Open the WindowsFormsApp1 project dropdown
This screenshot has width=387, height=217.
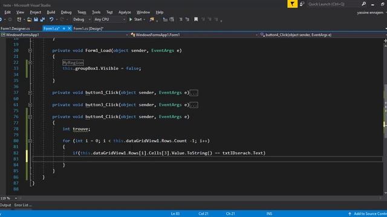[65, 35]
